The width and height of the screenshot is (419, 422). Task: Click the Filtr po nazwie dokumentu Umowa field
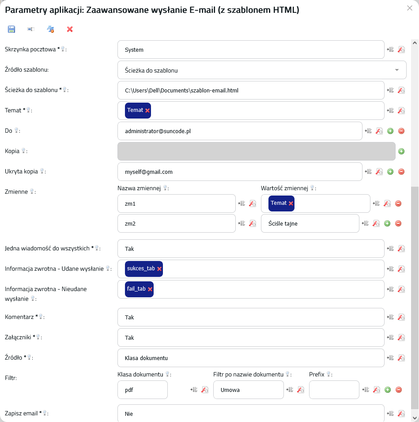tap(249, 390)
